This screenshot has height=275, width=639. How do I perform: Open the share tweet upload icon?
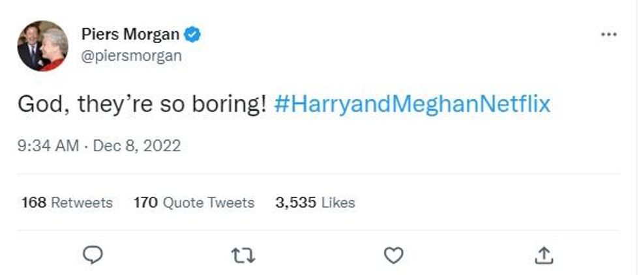click(x=543, y=255)
